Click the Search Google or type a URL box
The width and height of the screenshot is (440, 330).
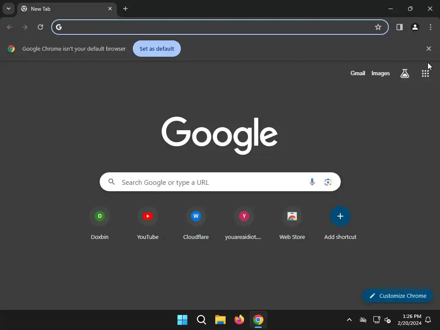point(220,182)
